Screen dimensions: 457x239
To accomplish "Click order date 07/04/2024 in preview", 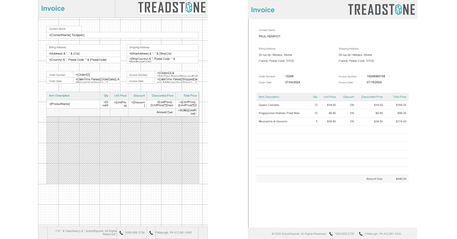I will pos(292,82).
